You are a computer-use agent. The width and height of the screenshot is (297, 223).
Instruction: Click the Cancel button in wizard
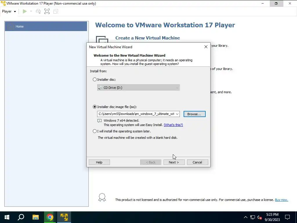(197, 162)
